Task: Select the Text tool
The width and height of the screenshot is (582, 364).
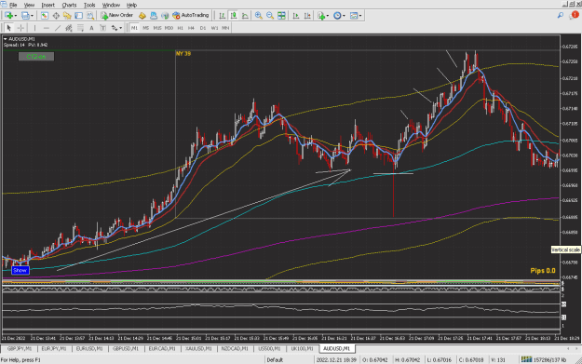Action: (x=91, y=28)
